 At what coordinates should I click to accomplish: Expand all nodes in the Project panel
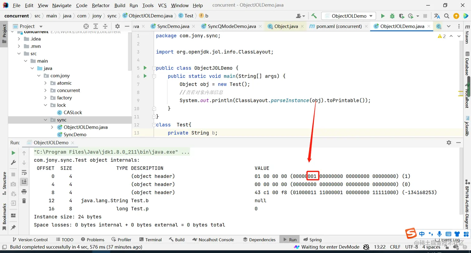click(96, 26)
